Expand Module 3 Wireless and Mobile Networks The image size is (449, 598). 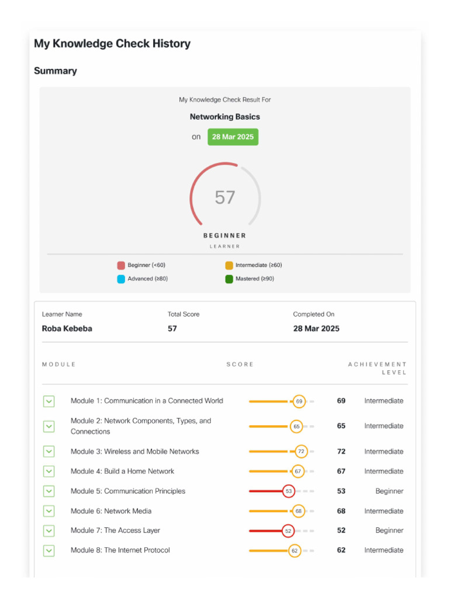49,451
